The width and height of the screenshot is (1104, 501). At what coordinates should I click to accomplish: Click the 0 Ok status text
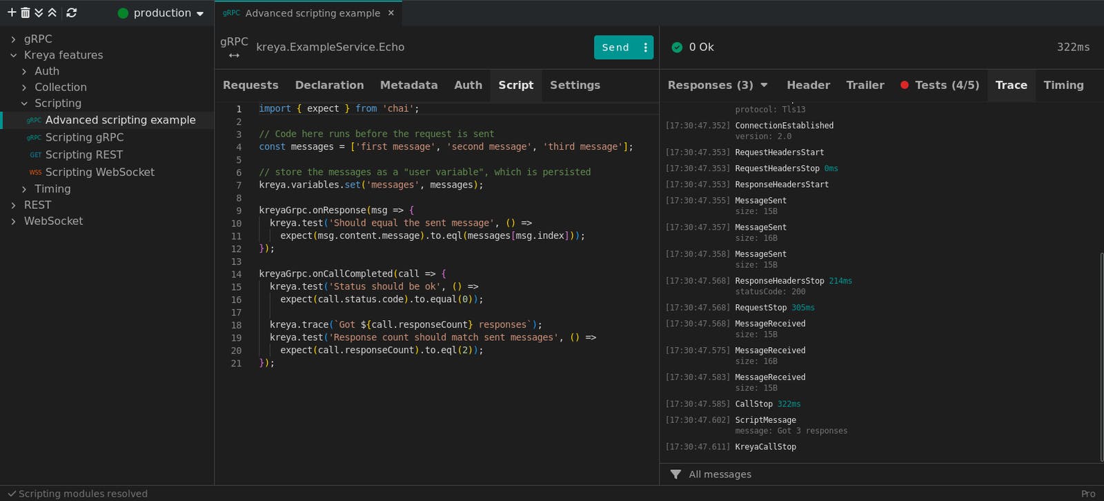pos(701,47)
